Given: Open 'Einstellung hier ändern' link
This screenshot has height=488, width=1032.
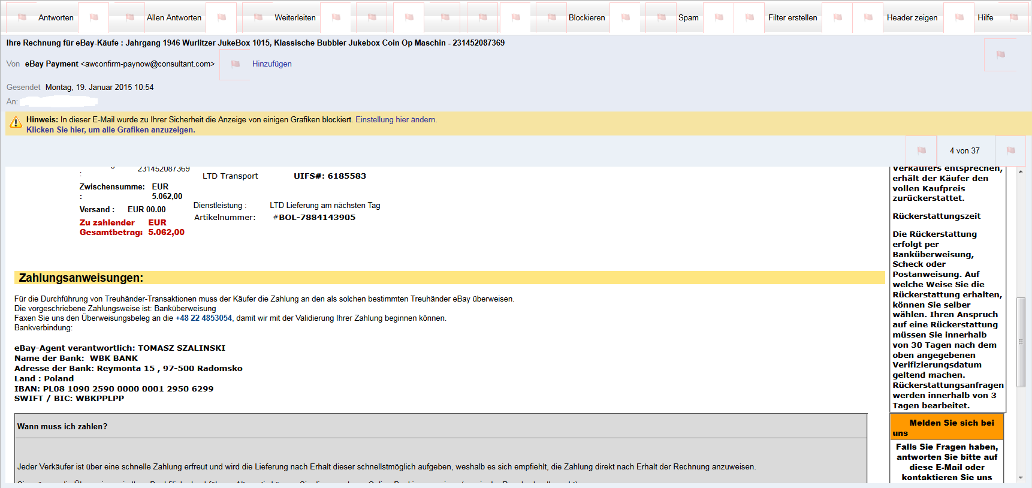Looking at the screenshot, I should click(x=396, y=120).
